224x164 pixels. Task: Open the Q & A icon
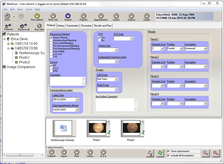103,152
